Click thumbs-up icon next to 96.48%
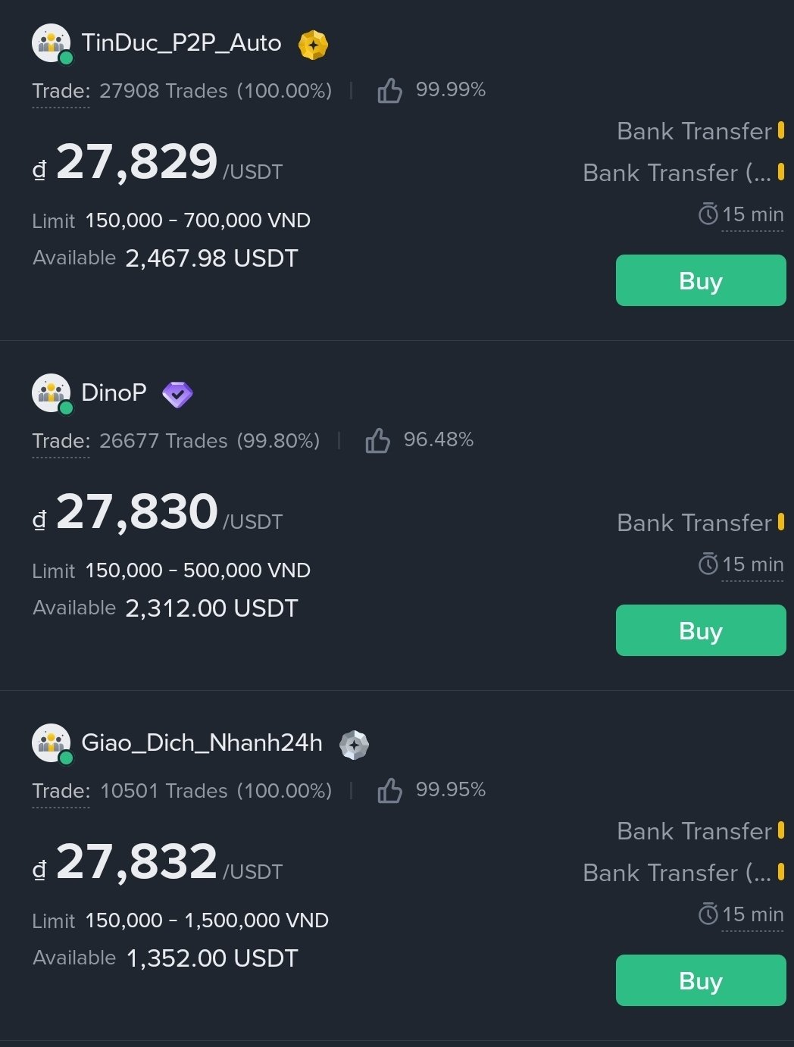 point(377,441)
